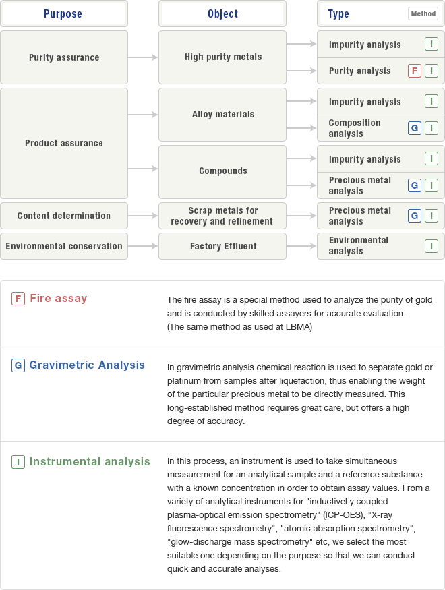Click the blue G icon beside Composition analysis
Image resolution: width=445 pixels, height=590 pixels.
pyautogui.click(x=415, y=128)
